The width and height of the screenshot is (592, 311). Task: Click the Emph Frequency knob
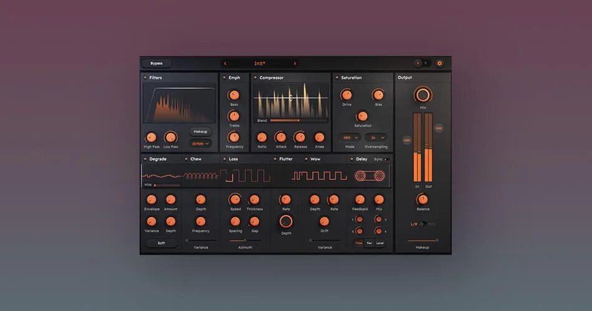(x=234, y=137)
